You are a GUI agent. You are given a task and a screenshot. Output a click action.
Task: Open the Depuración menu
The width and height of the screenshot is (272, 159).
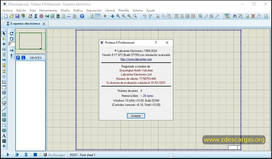tap(94, 10)
